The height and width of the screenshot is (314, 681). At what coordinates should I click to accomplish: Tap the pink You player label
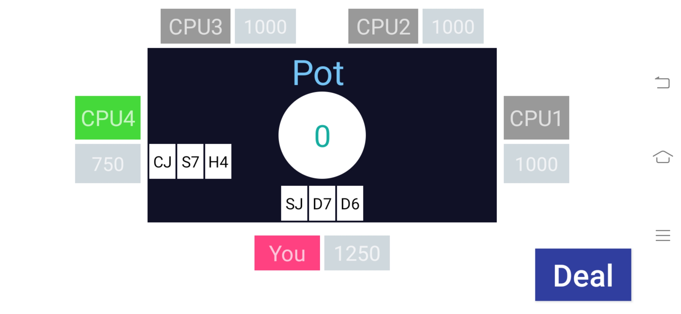coord(287,253)
